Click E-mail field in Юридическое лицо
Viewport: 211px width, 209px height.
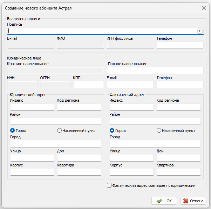(x=130, y=84)
